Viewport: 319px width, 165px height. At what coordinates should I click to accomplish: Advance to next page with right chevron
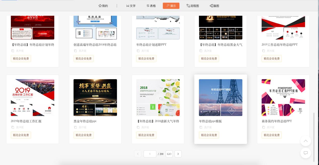(178, 154)
